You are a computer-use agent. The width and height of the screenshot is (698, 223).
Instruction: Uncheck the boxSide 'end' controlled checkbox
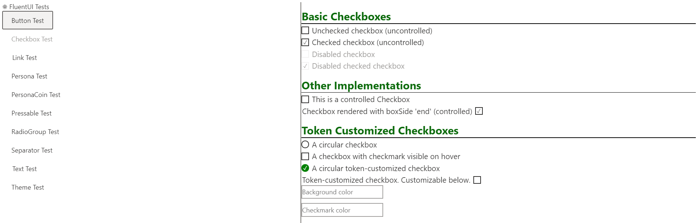479,111
